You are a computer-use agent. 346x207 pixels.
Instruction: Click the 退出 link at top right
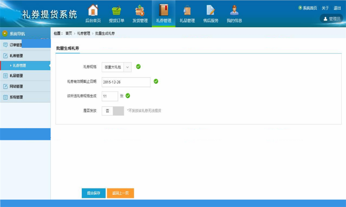point(337,8)
